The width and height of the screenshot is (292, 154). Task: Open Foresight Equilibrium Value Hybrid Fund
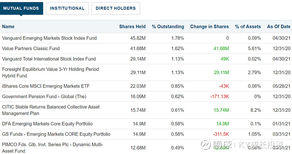pyautogui.click(x=50, y=72)
